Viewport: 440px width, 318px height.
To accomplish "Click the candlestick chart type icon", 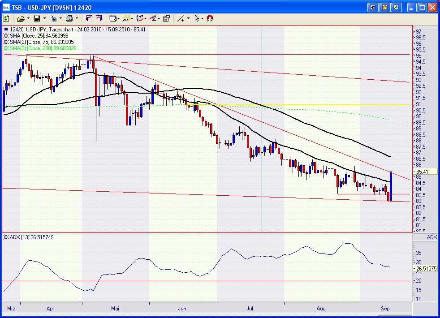I will (x=140, y=18).
